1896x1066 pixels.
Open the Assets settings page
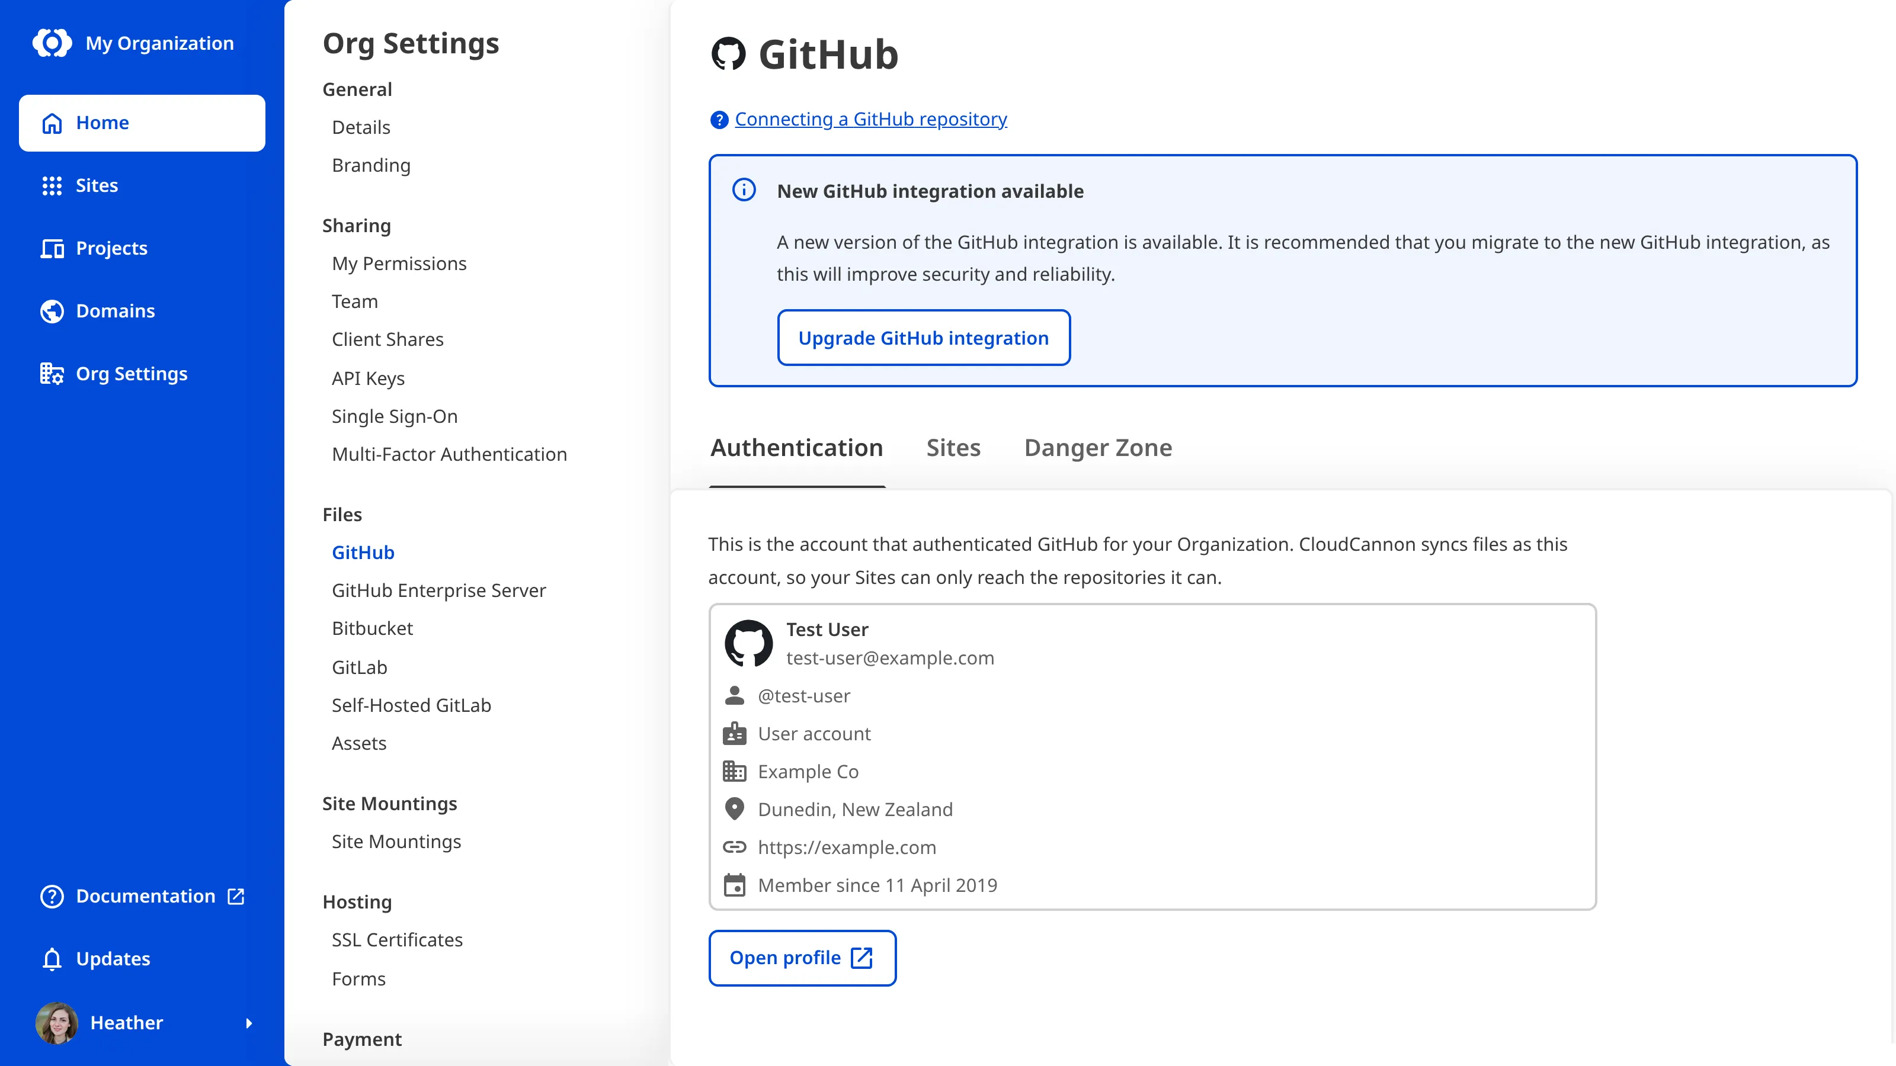tap(358, 743)
